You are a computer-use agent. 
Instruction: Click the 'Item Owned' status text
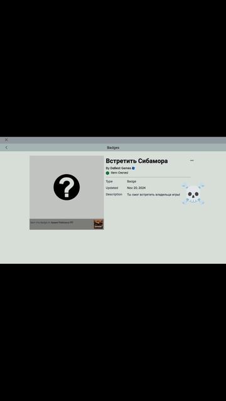click(x=119, y=173)
